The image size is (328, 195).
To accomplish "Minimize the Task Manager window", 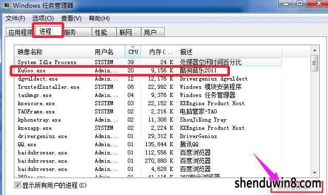I will click(286, 4).
